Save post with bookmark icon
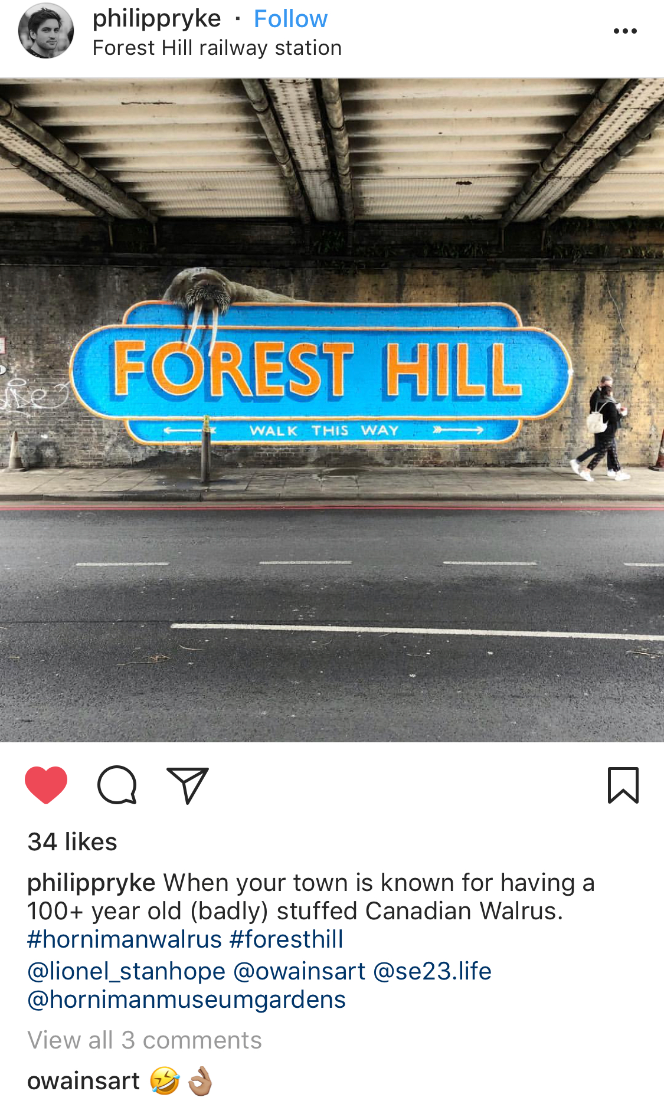Screen dimensions: 664x1104 623,785
